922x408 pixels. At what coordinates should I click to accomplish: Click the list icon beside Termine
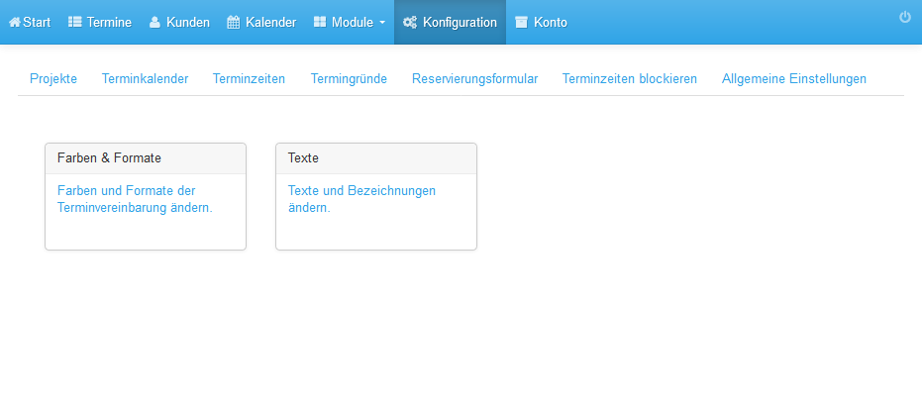tap(74, 23)
